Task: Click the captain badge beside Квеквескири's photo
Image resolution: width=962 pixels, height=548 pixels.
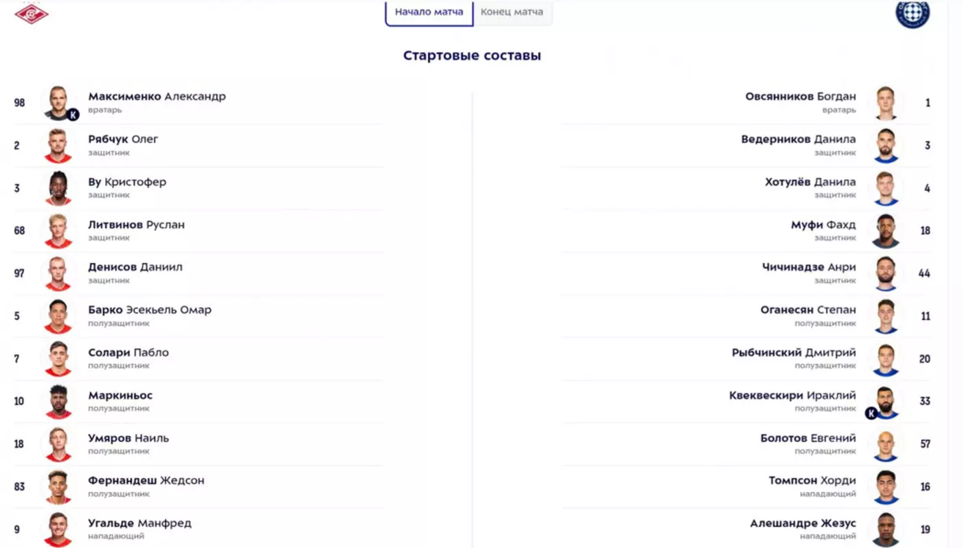Action: [x=871, y=413]
